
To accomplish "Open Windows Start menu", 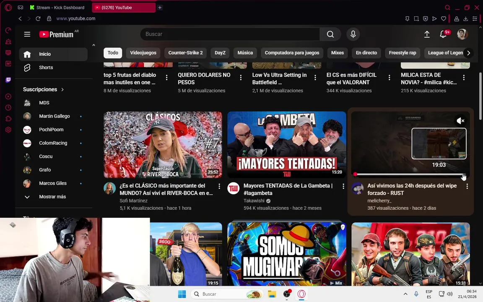I will click(x=182, y=294).
